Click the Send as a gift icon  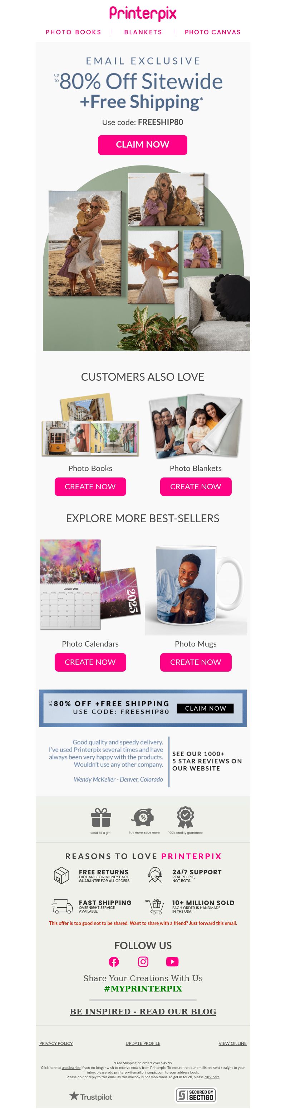101,817
